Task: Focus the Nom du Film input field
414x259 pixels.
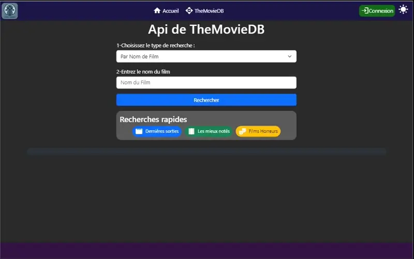Action: [206, 83]
